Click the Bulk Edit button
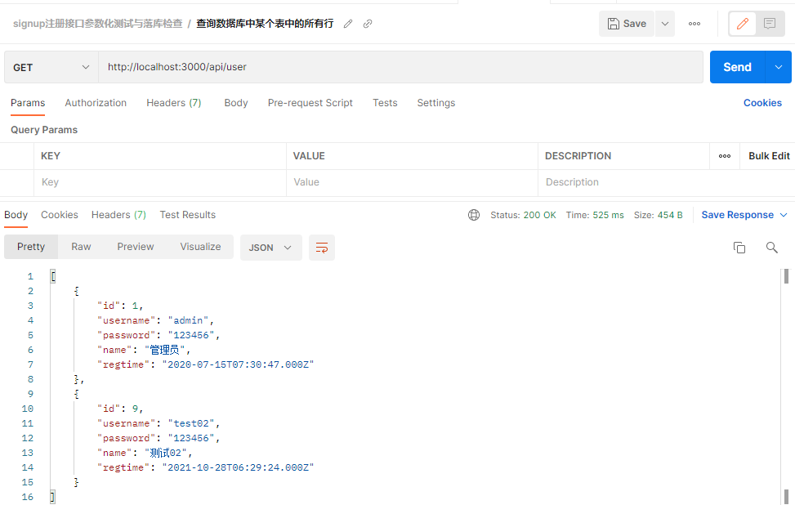This screenshot has width=795, height=505. (x=769, y=156)
